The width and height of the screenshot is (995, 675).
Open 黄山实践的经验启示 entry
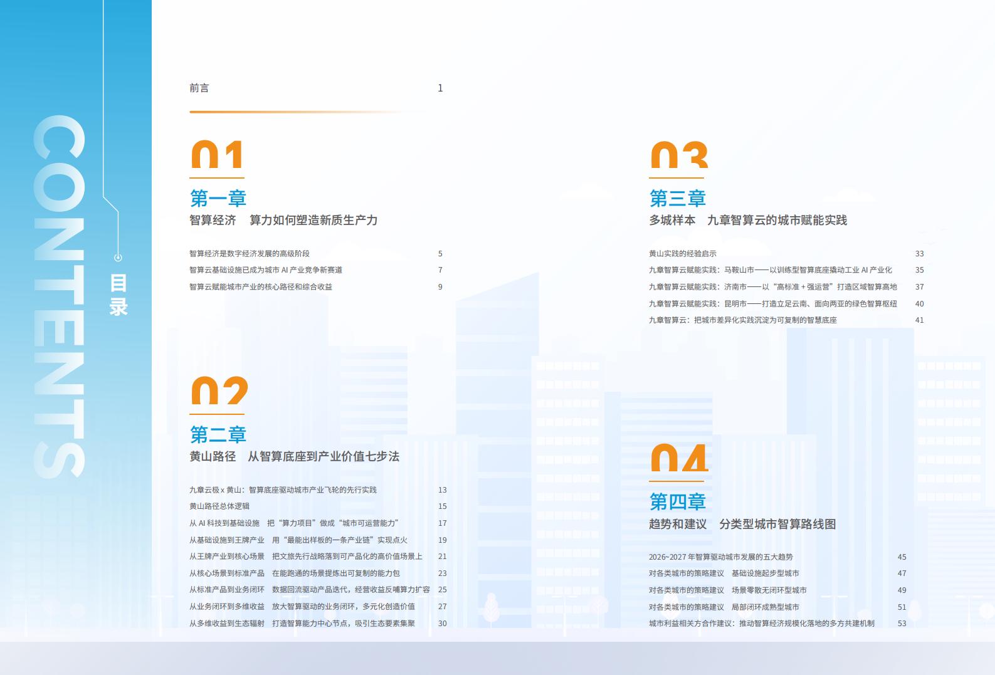tap(683, 254)
